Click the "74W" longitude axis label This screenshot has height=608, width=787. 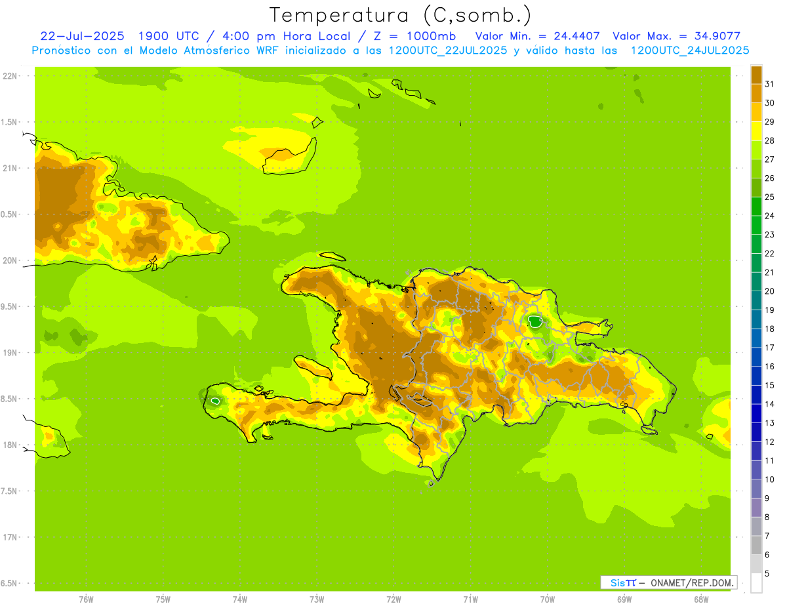240,599
